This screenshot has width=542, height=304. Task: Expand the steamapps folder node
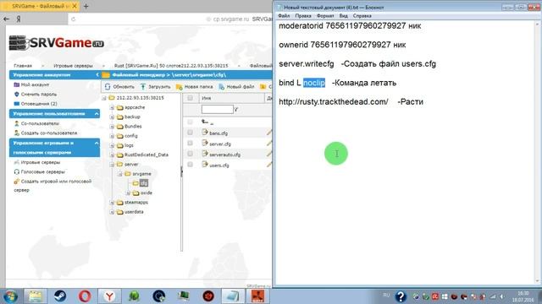coord(112,203)
